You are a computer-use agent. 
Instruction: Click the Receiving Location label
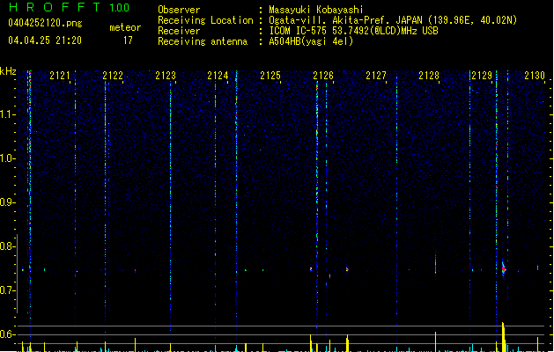(x=205, y=20)
